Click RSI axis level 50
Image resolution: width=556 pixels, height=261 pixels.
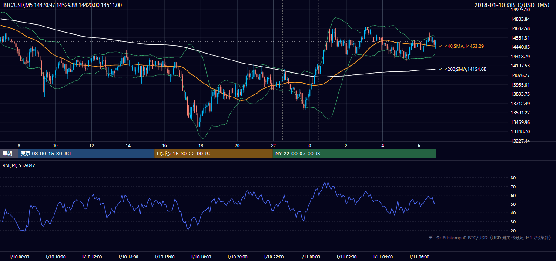pyautogui.click(x=513, y=204)
